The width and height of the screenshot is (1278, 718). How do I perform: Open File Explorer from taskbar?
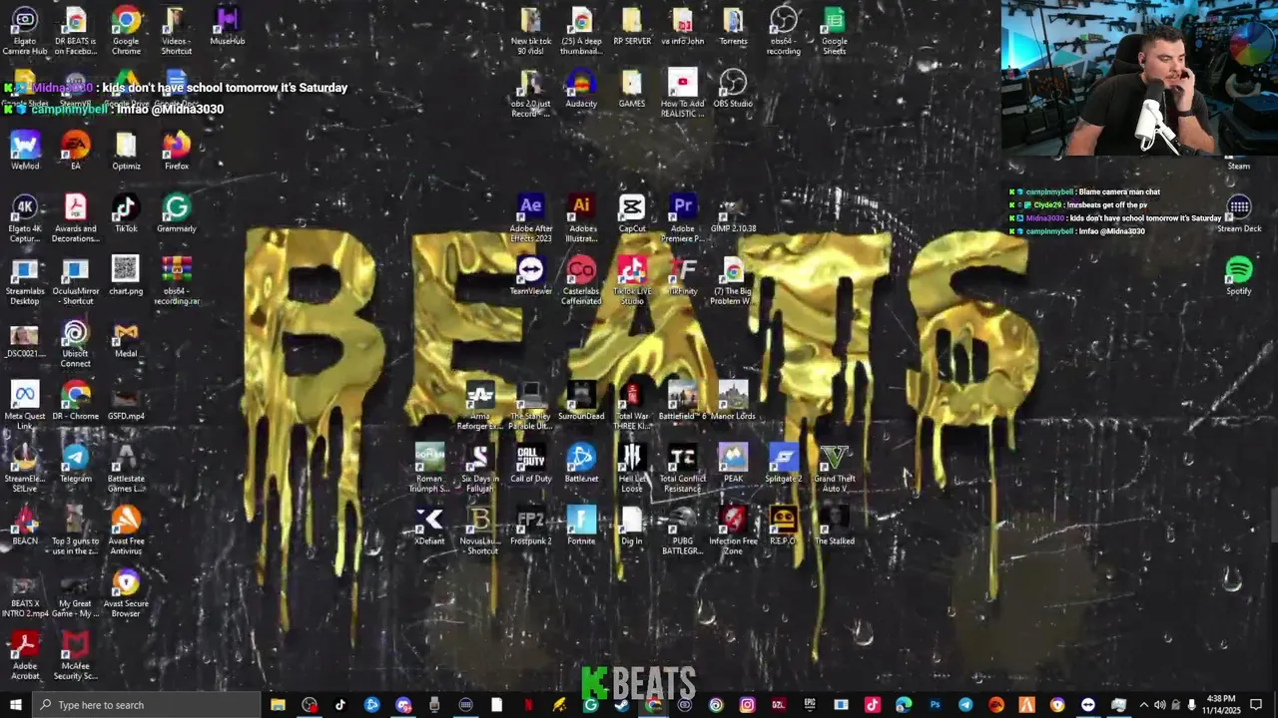click(x=279, y=705)
